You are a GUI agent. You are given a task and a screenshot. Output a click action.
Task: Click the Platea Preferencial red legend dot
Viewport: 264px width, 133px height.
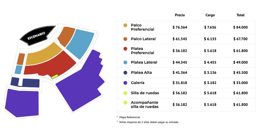tap(125, 49)
